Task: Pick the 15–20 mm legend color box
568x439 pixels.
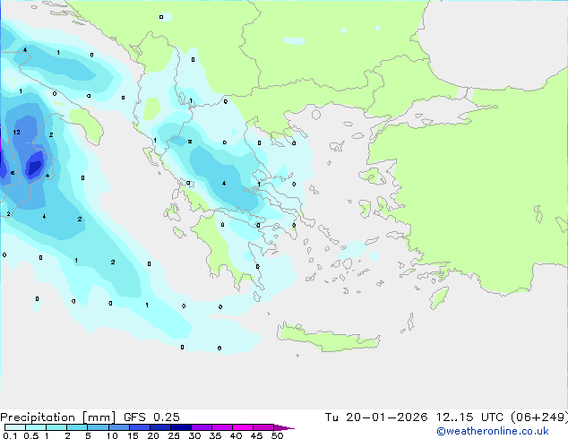Action: [139, 427]
